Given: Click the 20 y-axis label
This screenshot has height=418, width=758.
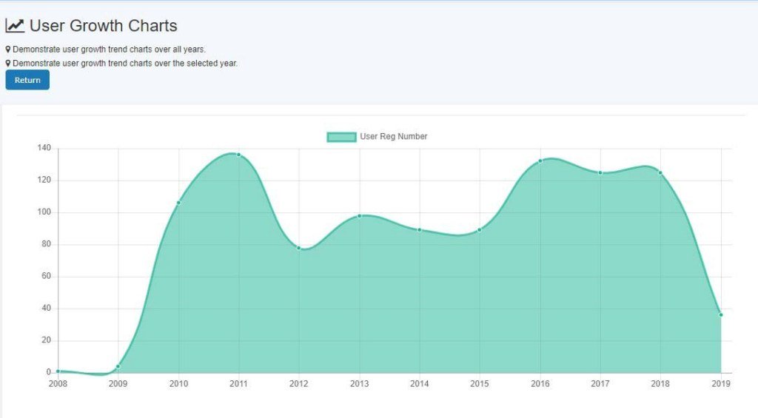Looking at the screenshot, I should pyautogui.click(x=47, y=340).
